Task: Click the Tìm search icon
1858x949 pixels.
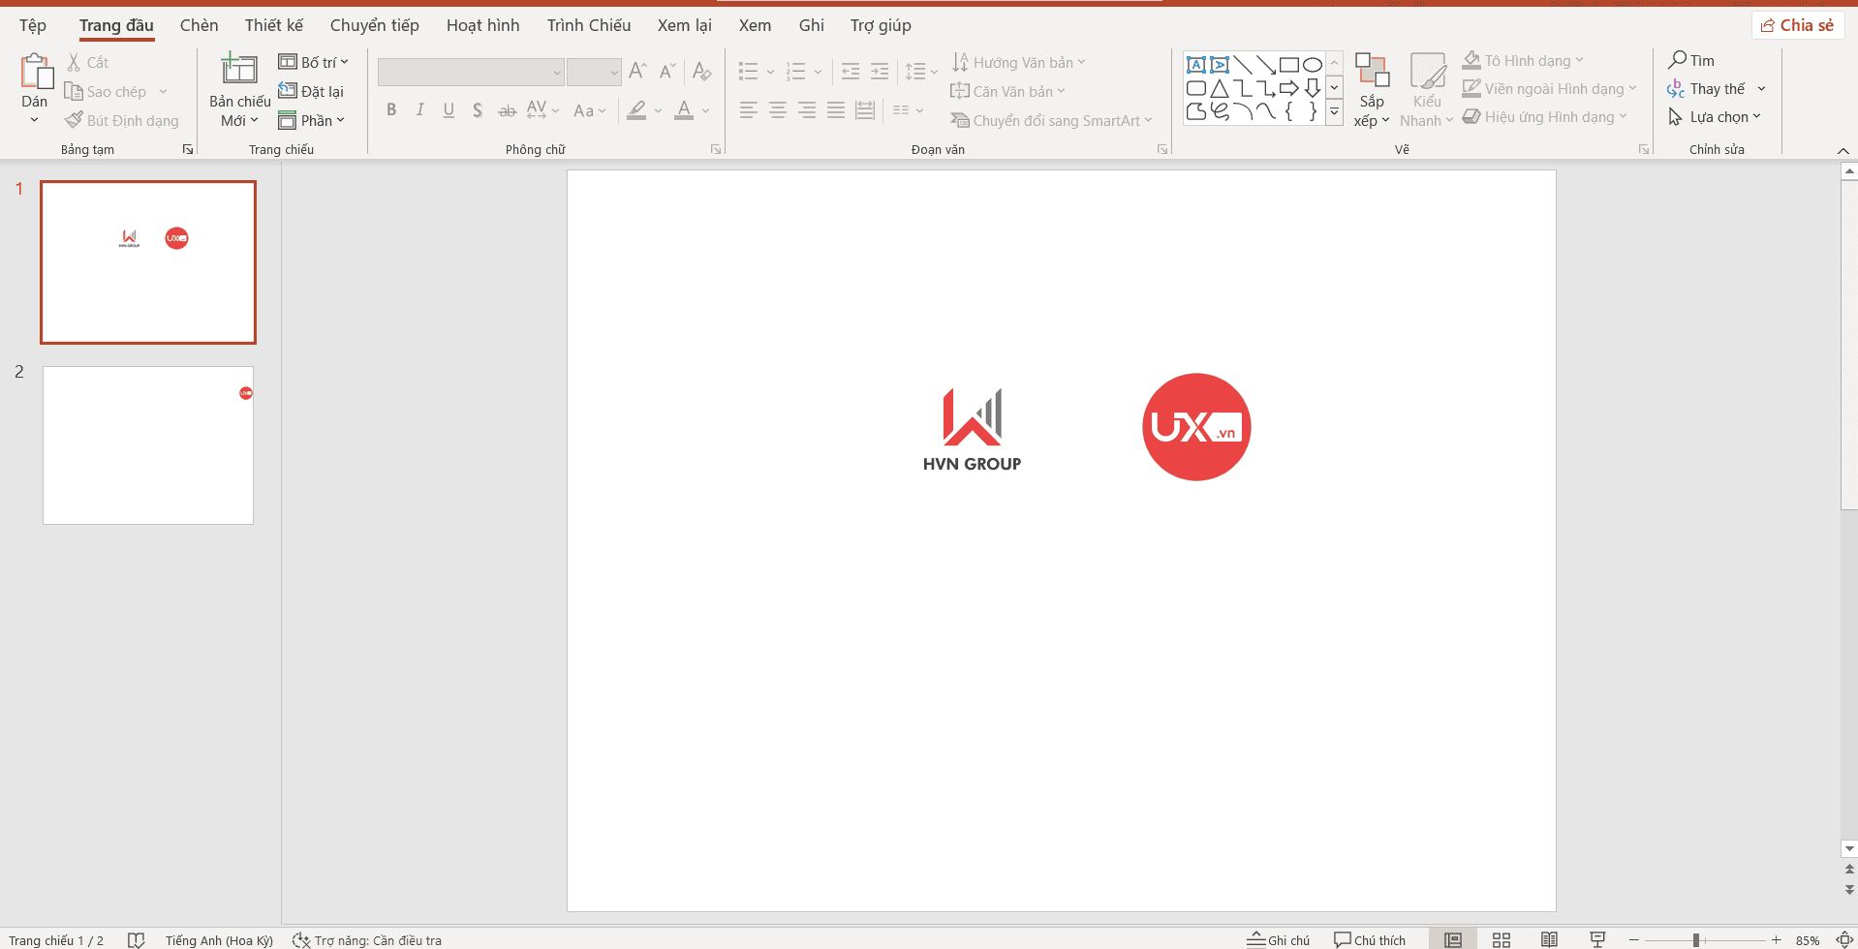Action: [x=1678, y=60]
